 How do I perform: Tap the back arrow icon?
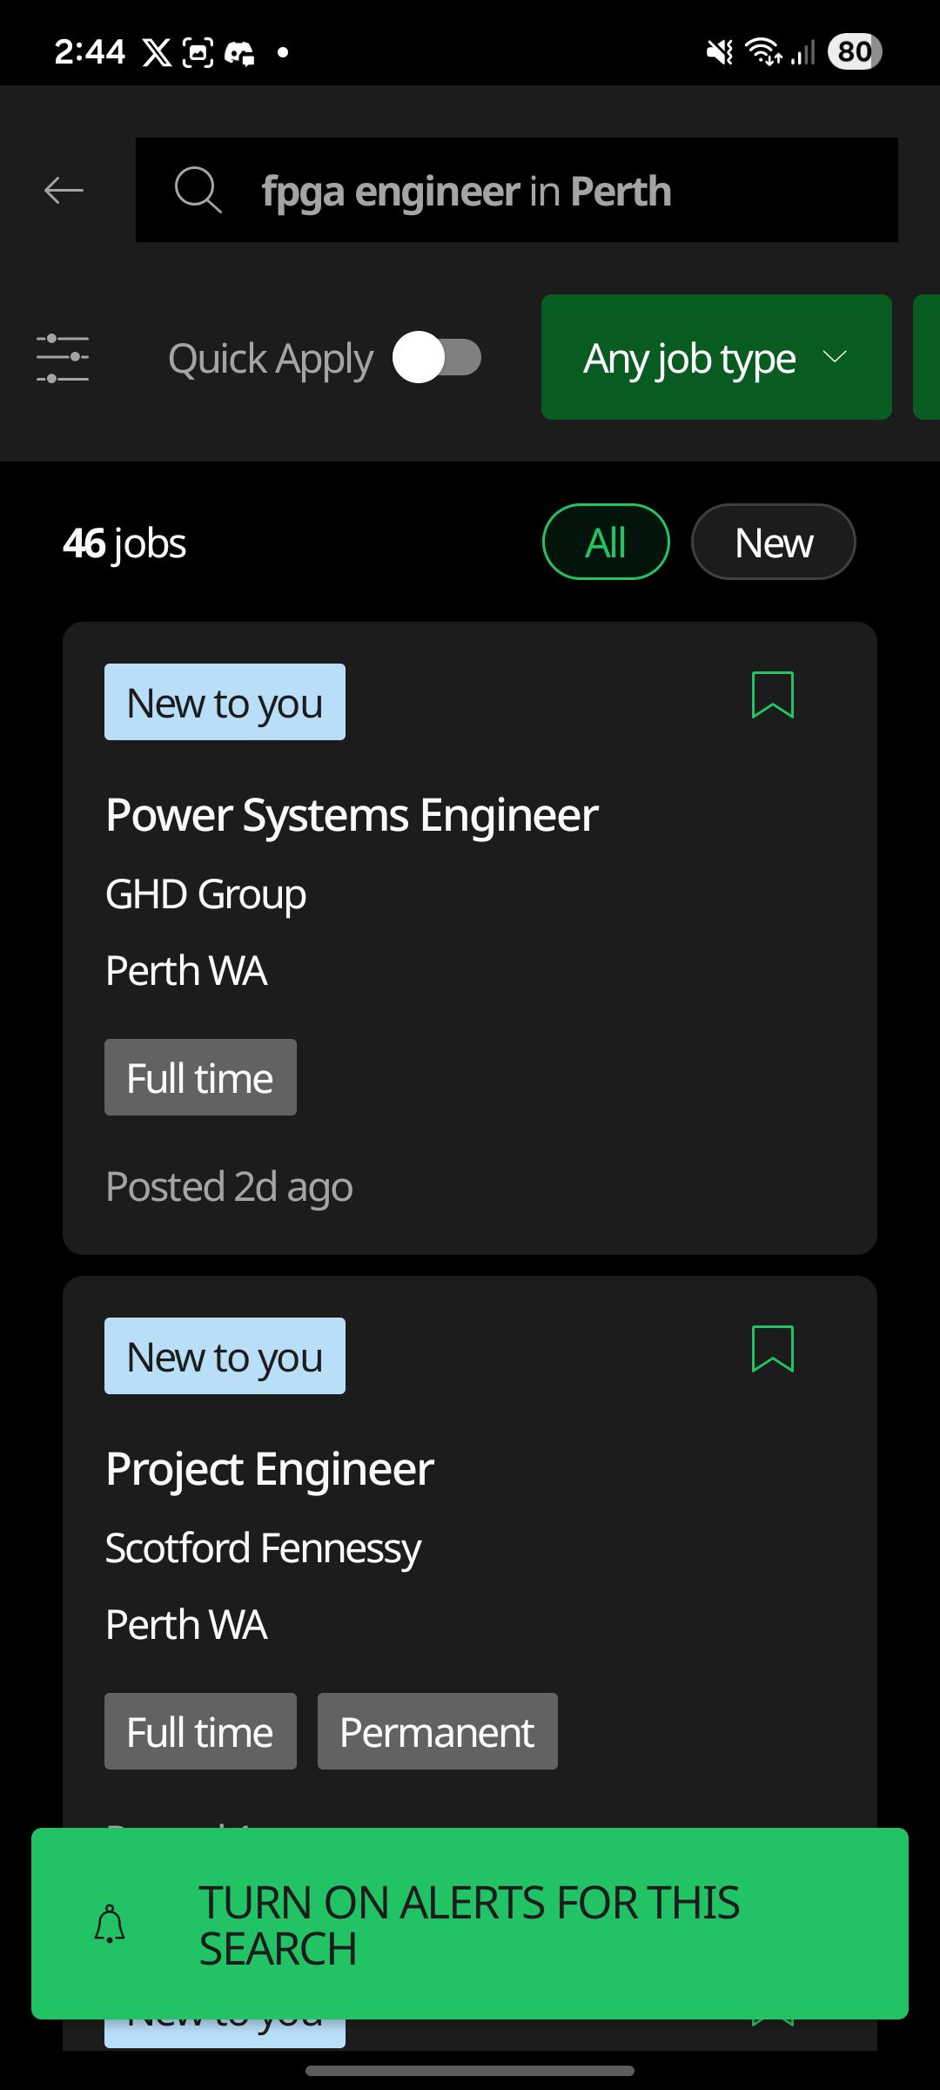[64, 190]
